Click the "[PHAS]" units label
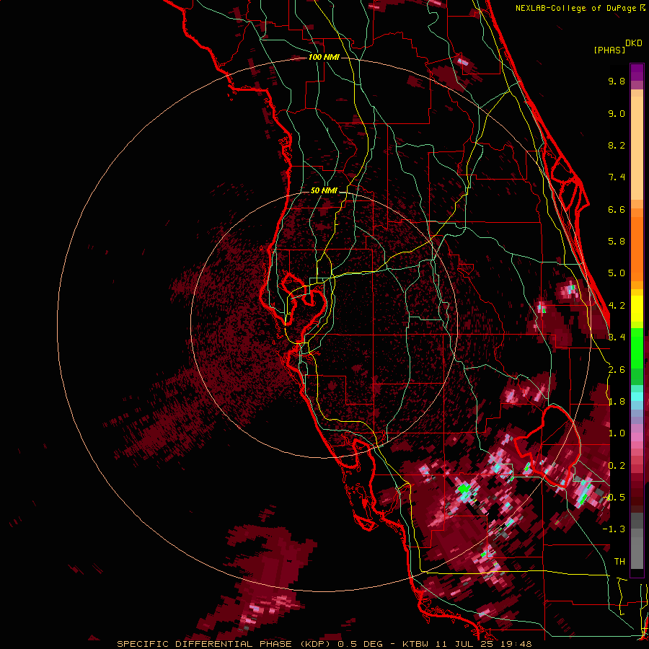The image size is (649, 649). [x=609, y=50]
